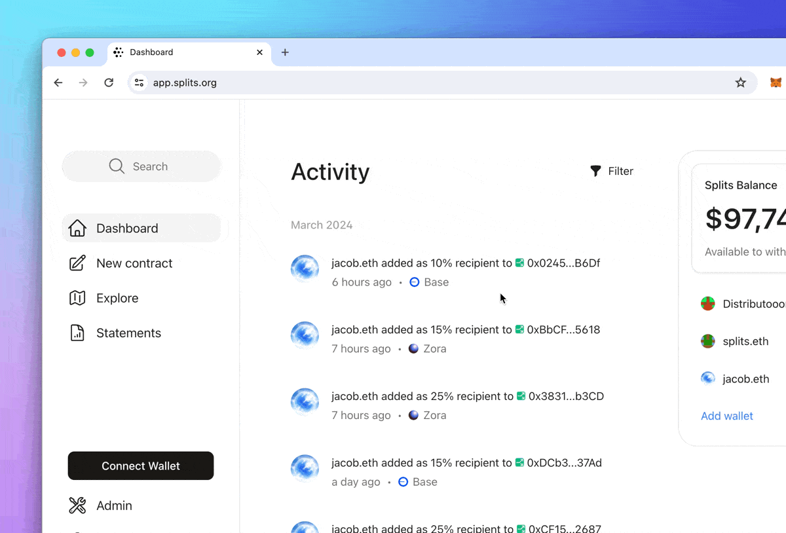Open contract 0x0245...B6Df link
Image resolution: width=786 pixels, height=533 pixels.
(x=563, y=263)
